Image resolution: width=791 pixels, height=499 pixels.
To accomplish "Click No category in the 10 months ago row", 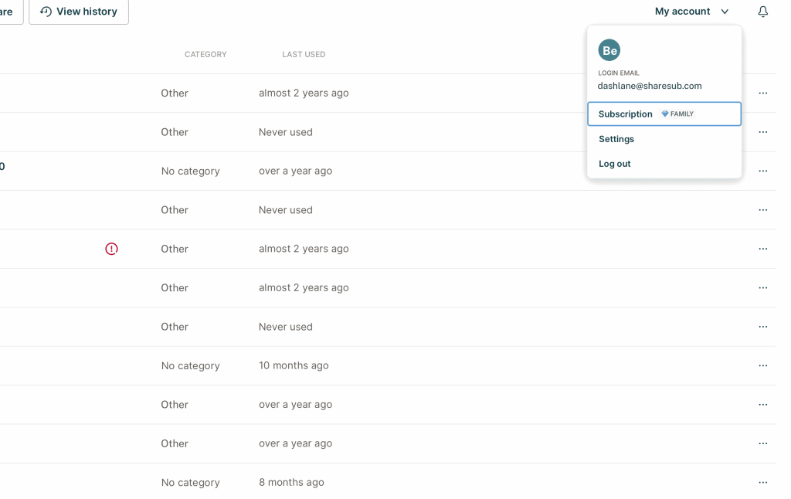I will 190,366.
